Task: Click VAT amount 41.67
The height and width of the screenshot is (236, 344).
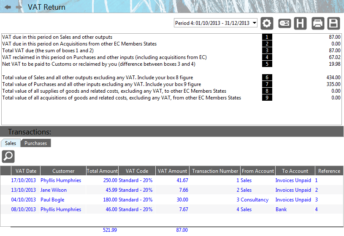Action: 182,180
